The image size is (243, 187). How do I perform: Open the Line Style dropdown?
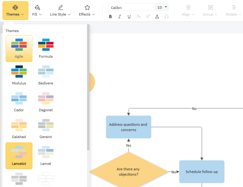[60, 11]
